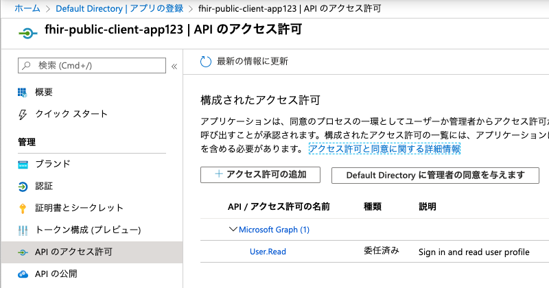Screen dimensions: 549x288
Task: Click the トークン構成 bars icon
Action: [x=23, y=230]
